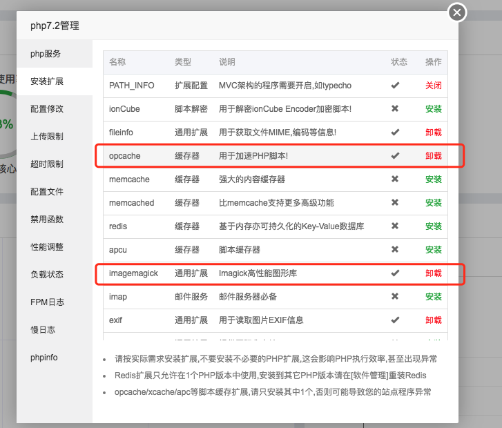Uninstall the fileinfo extension
The height and width of the screenshot is (428, 502).
(x=434, y=133)
